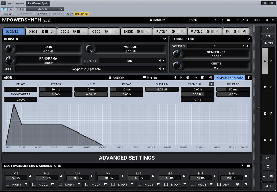Select next QUALITY option arrow
Screen dimensions: 277x192
164,61
